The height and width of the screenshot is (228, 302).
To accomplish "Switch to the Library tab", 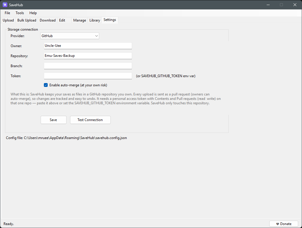I will tap(94, 20).
